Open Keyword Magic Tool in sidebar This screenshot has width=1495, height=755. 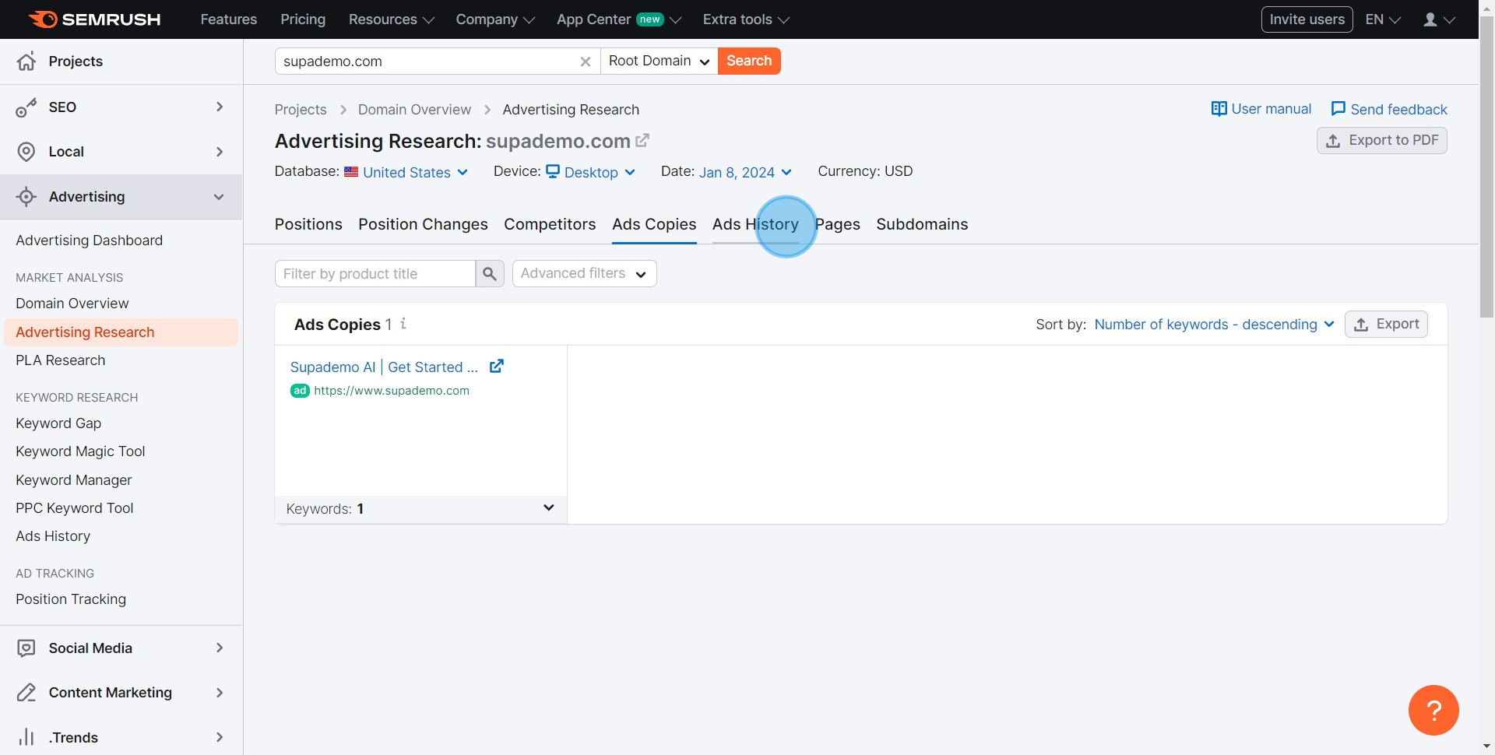(x=80, y=451)
